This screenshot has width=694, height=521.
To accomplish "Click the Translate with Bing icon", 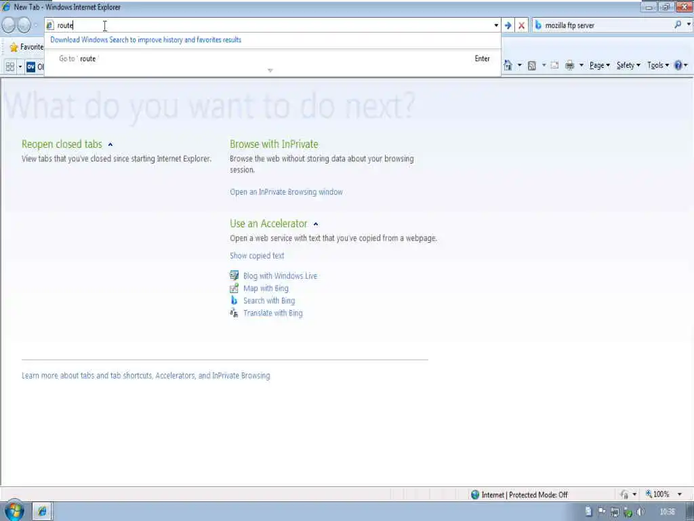I will click(234, 313).
